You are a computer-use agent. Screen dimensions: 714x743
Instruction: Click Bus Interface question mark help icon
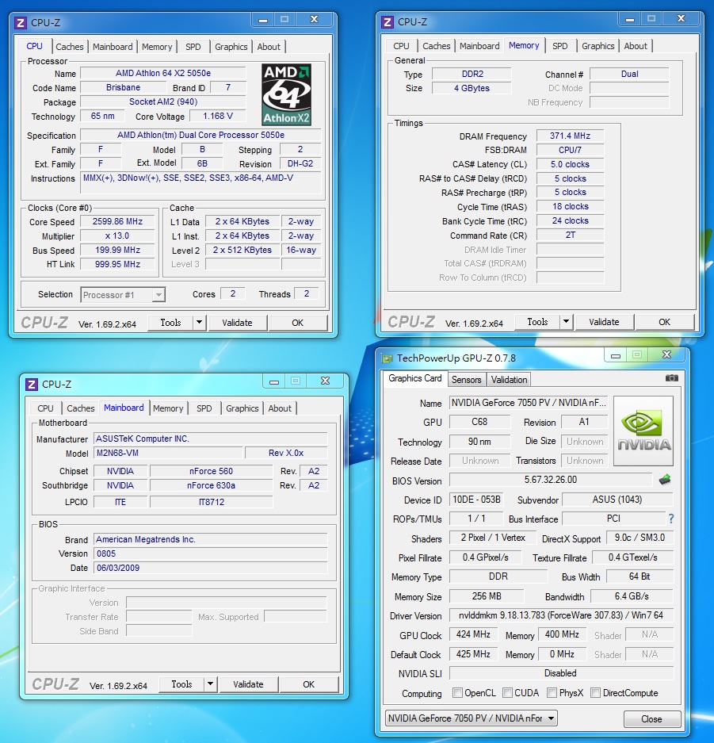pyautogui.click(x=671, y=519)
